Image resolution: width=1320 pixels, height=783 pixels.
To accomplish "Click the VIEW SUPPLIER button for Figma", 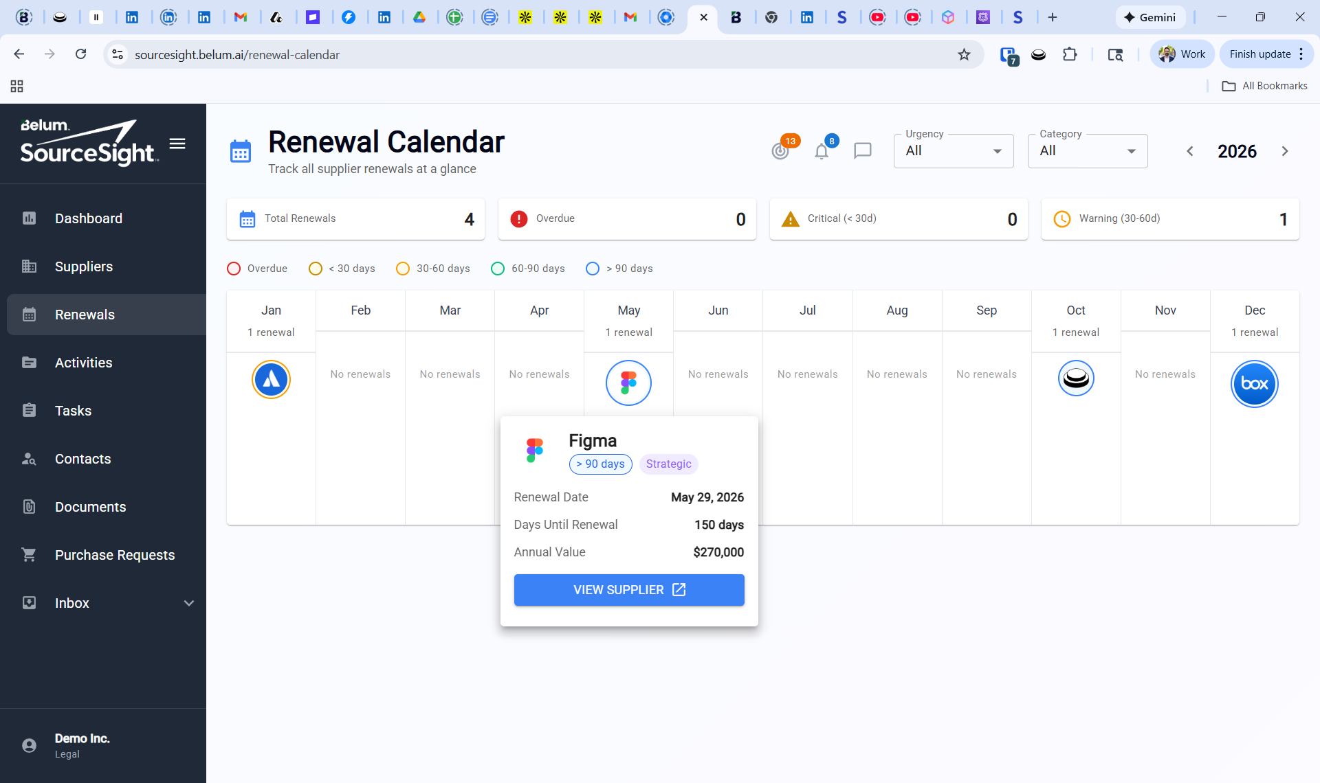I will [628, 589].
